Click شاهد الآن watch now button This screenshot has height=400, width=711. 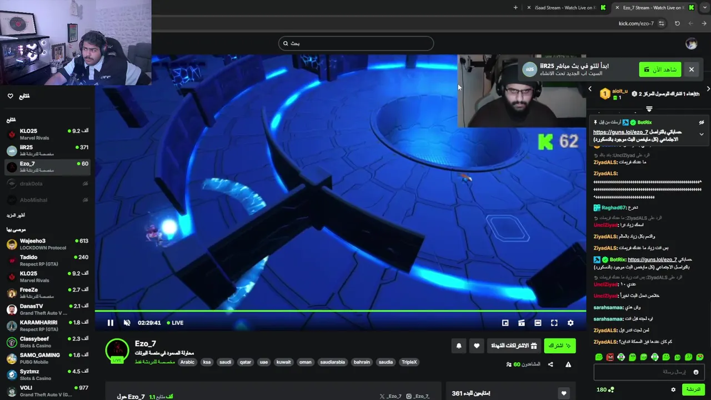660,69
